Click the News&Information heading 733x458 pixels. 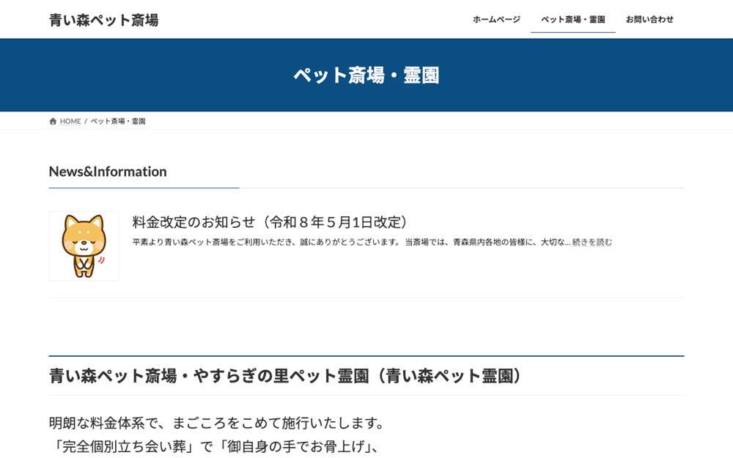click(108, 171)
